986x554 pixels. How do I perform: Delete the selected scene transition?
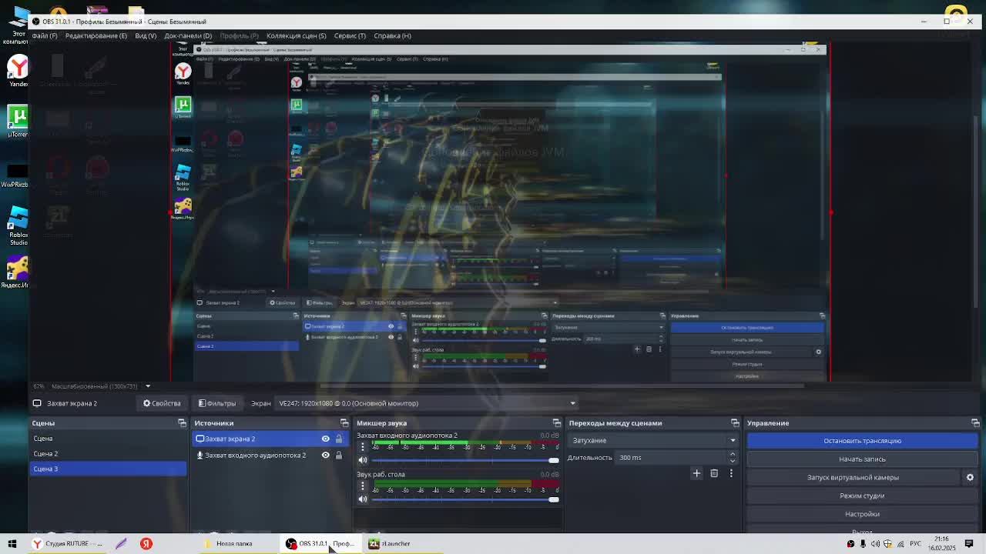[714, 473]
